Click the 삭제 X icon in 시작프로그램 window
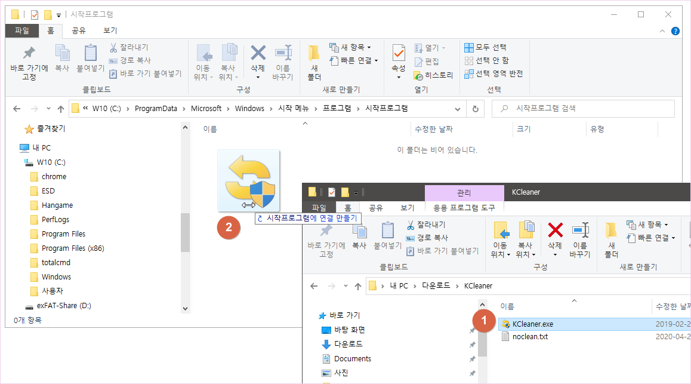691x384 pixels. (x=258, y=53)
